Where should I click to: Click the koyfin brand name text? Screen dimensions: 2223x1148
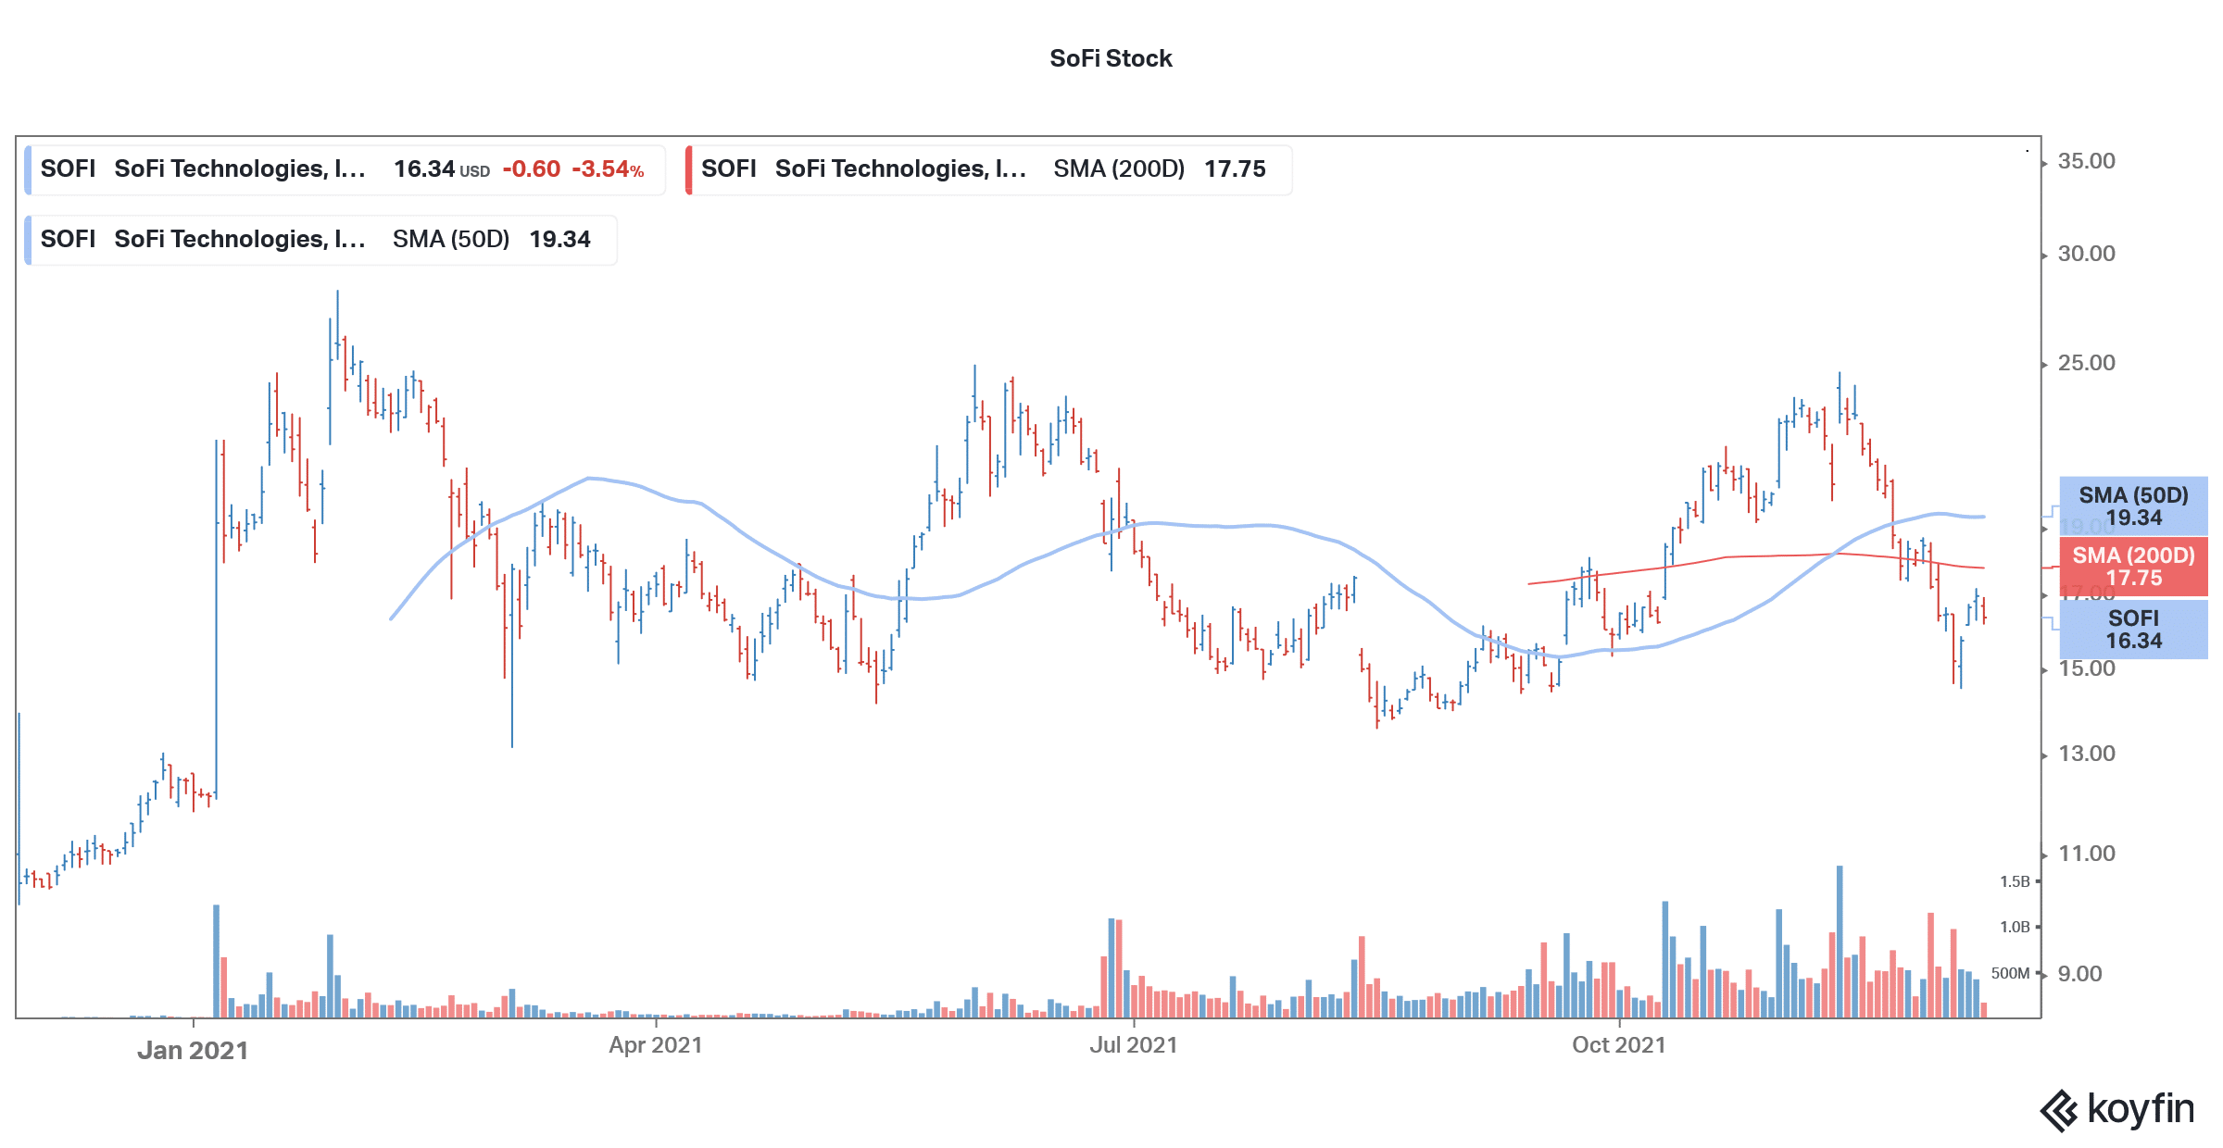pos(2141,1109)
